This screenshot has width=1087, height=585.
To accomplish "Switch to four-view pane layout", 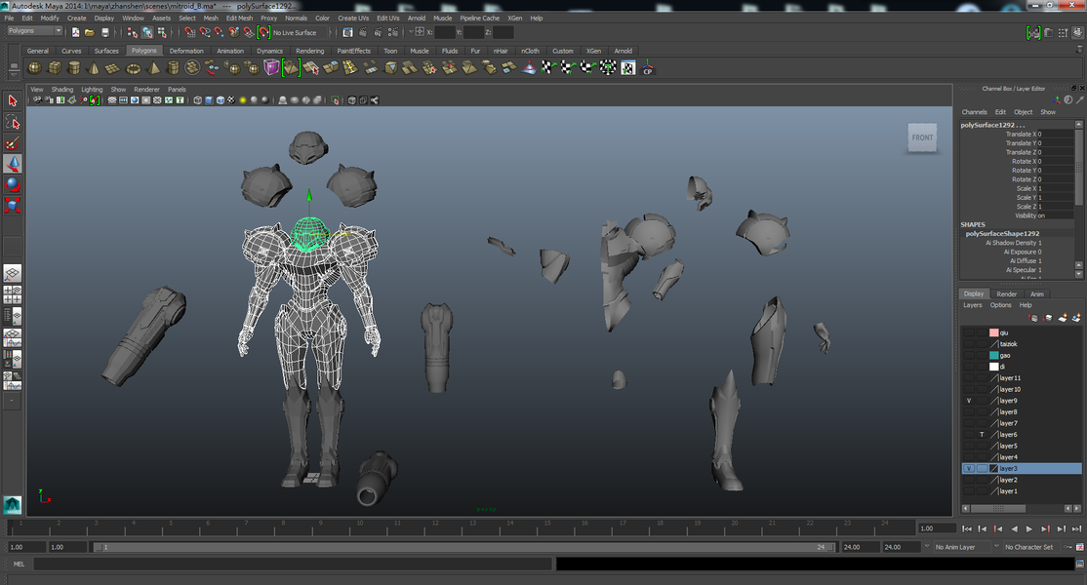I will pyautogui.click(x=13, y=293).
